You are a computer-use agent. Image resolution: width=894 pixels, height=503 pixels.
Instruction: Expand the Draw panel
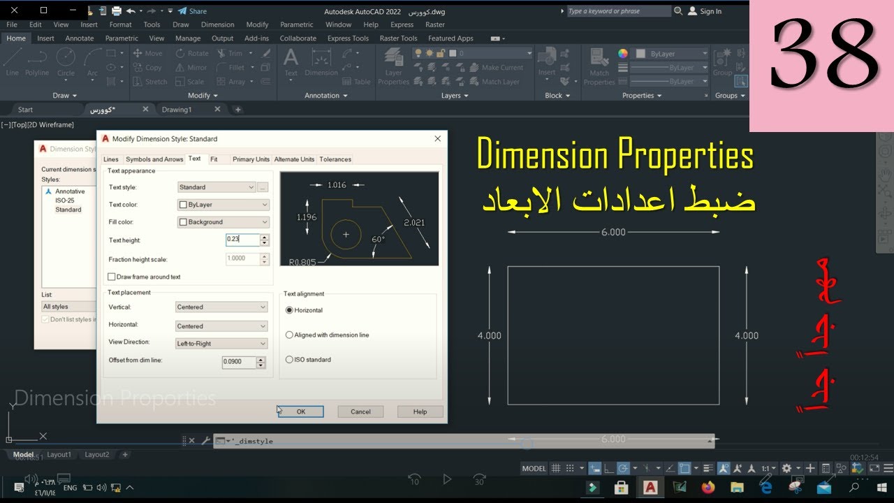tap(65, 96)
